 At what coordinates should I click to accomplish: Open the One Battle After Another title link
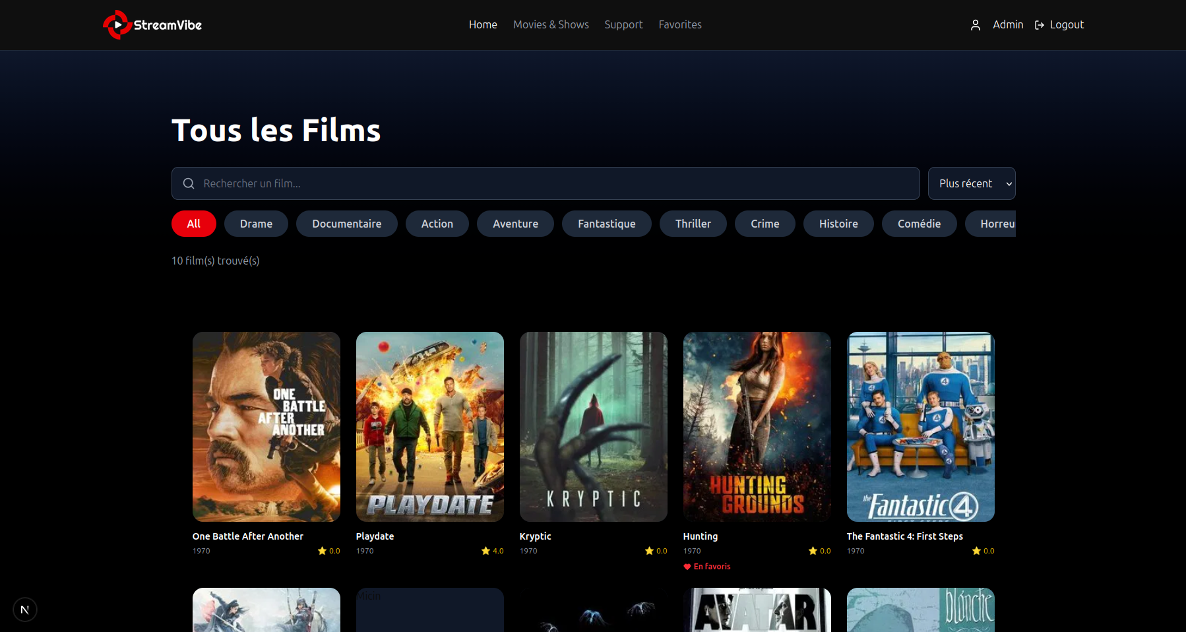pyautogui.click(x=248, y=536)
